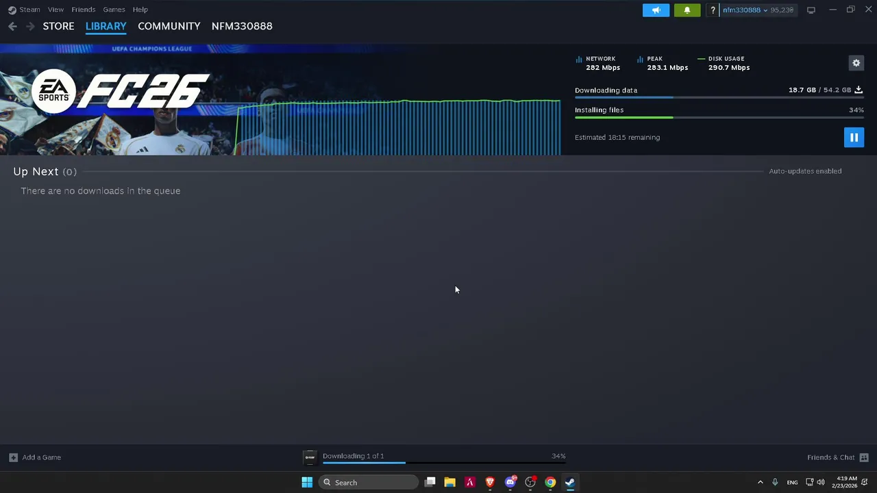This screenshot has height=493, width=877.
Task: Click the Installing files progress bar
Action: 719,118
